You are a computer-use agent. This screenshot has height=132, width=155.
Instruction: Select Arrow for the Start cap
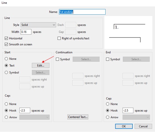tap(6, 117)
